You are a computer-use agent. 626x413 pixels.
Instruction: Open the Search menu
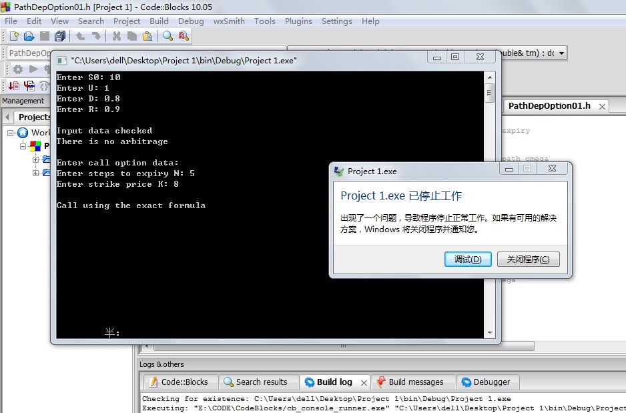(x=91, y=21)
